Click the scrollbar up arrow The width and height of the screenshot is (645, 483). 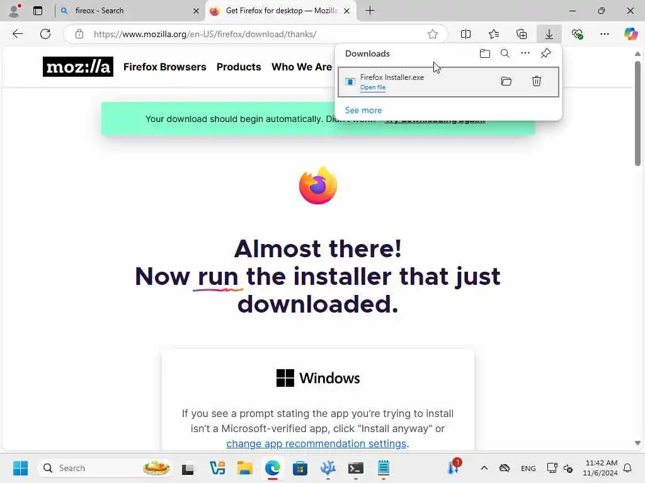pyautogui.click(x=637, y=54)
